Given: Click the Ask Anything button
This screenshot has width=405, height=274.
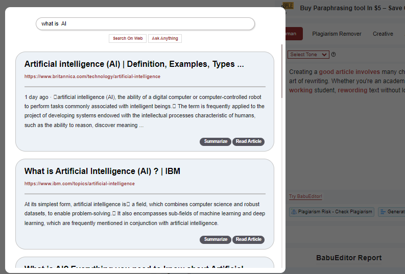Looking at the screenshot, I should [165, 38].
